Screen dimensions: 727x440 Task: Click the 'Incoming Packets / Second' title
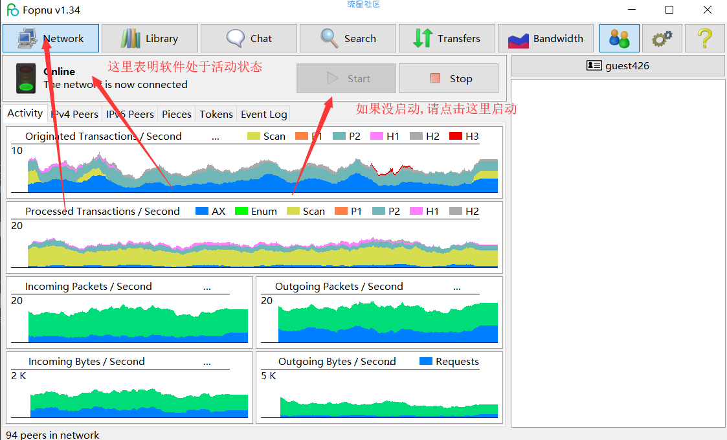coord(89,287)
